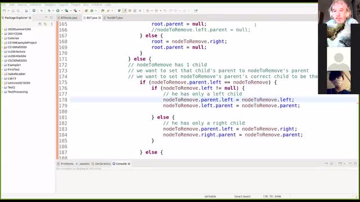Expand the 2020SummerS3M project node
The height and width of the screenshot is (202, 360).
coord(2,29)
